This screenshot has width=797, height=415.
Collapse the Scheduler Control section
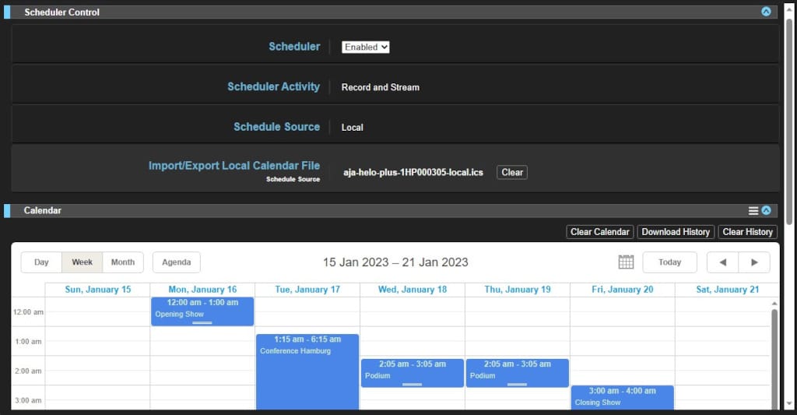click(x=766, y=12)
